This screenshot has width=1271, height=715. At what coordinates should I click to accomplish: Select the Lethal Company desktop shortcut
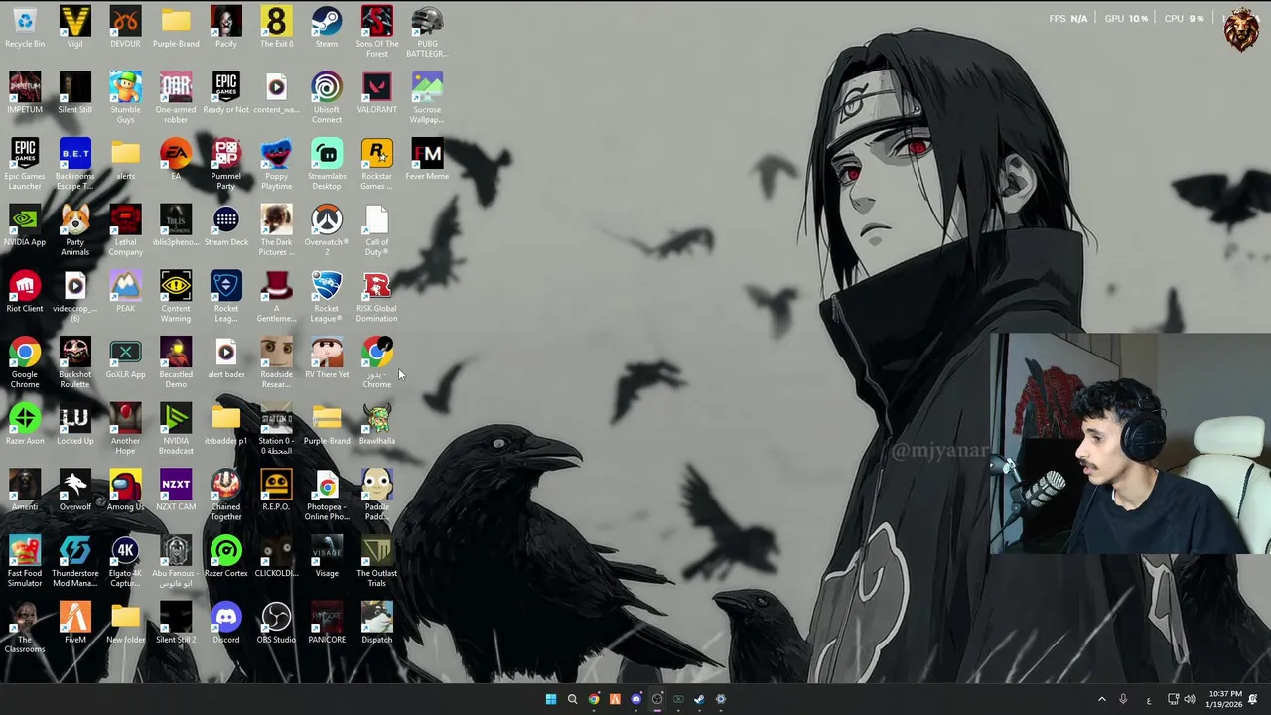tap(125, 230)
